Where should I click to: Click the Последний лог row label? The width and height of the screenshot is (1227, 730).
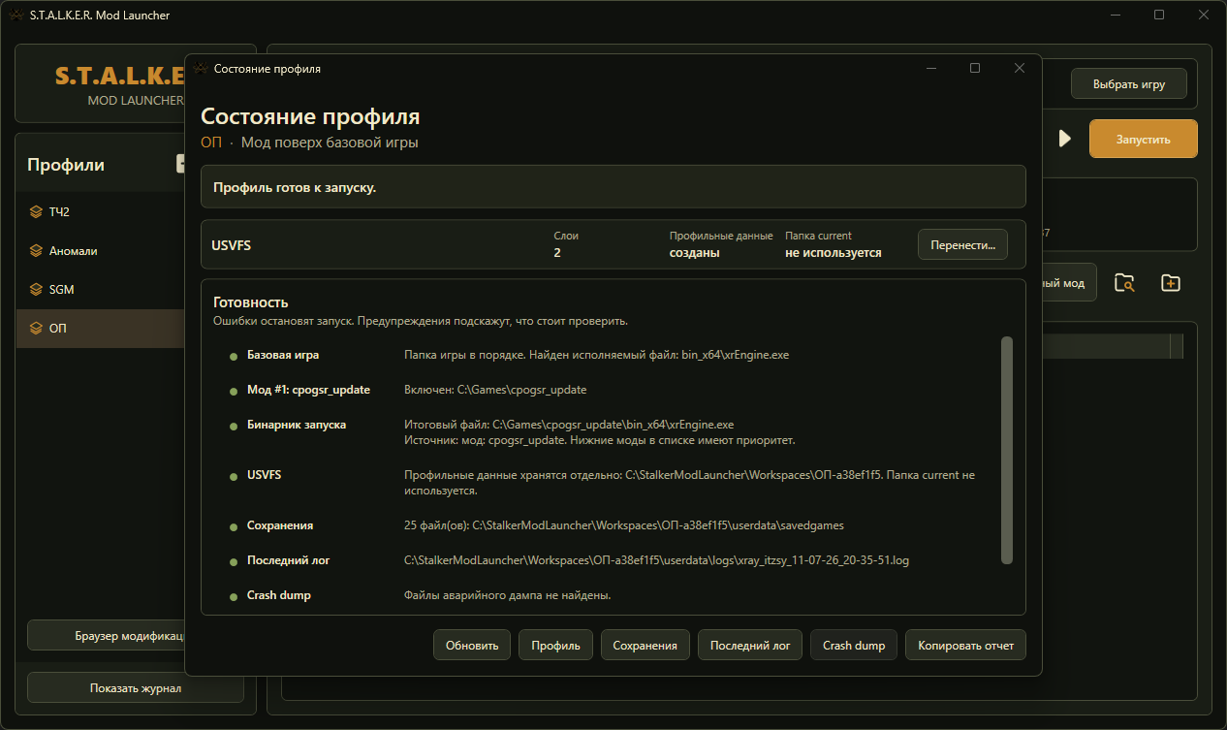tap(289, 560)
